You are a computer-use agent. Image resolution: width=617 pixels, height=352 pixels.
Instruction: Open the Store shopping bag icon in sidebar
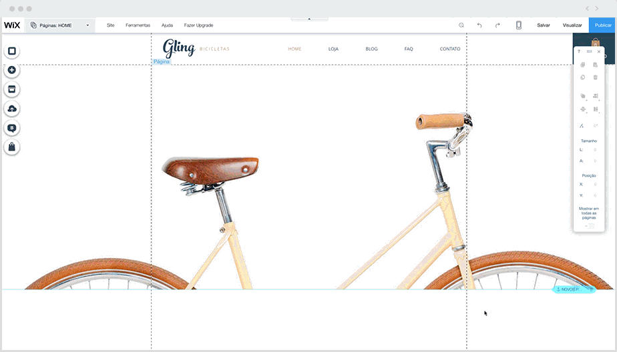click(12, 147)
